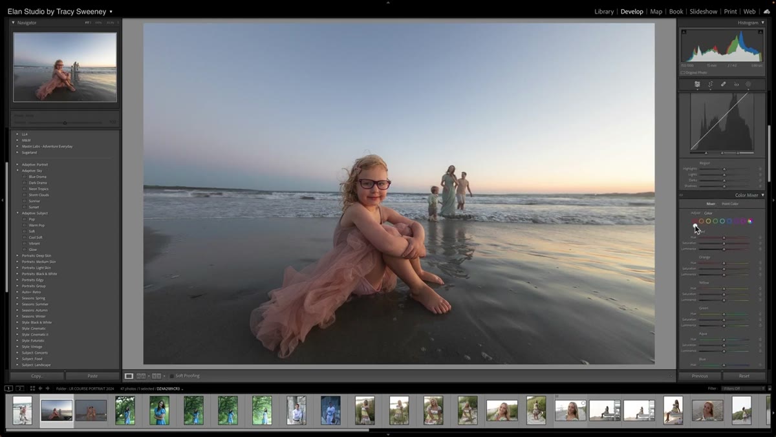Select the Yellow color circle in the Color Mixer

[x=709, y=221]
